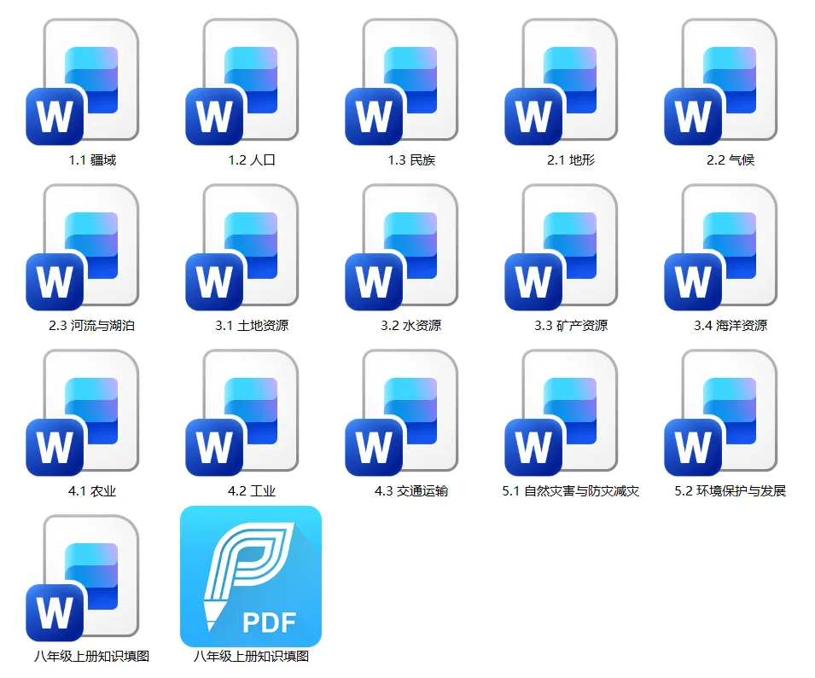Select the Word icon for 1.2 人口
815x678 pixels.
(x=242, y=82)
